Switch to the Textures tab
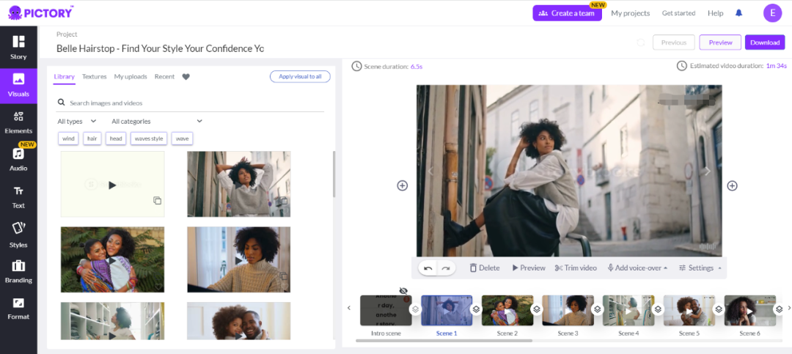 pyautogui.click(x=94, y=77)
